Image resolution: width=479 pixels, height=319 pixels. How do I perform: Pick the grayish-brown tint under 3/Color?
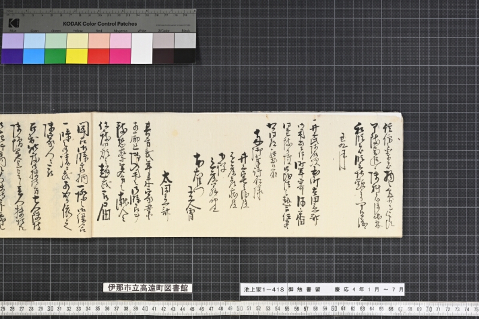163,41
